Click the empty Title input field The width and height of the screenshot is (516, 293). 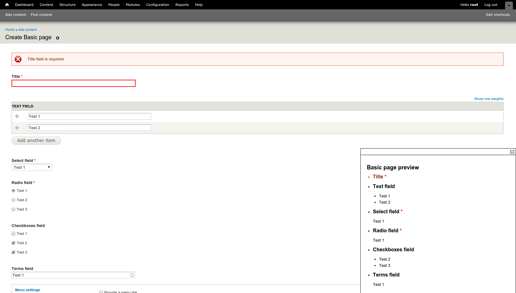coord(74,83)
